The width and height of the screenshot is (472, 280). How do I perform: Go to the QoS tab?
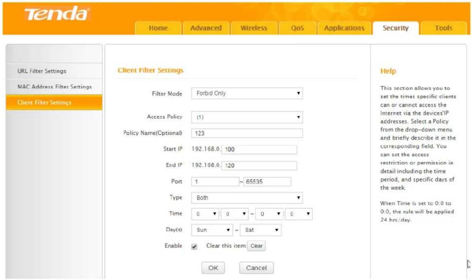pos(297,28)
